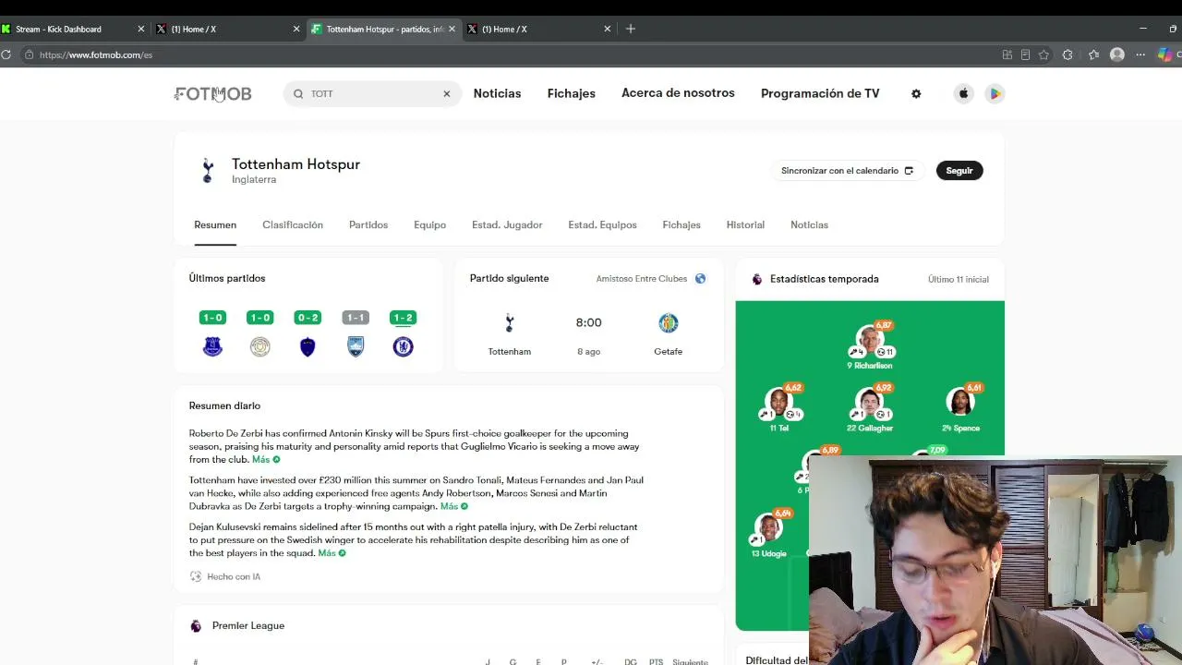The width and height of the screenshot is (1182, 665).
Task: Open the Google Play store icon
Action: tap(995, 93)
